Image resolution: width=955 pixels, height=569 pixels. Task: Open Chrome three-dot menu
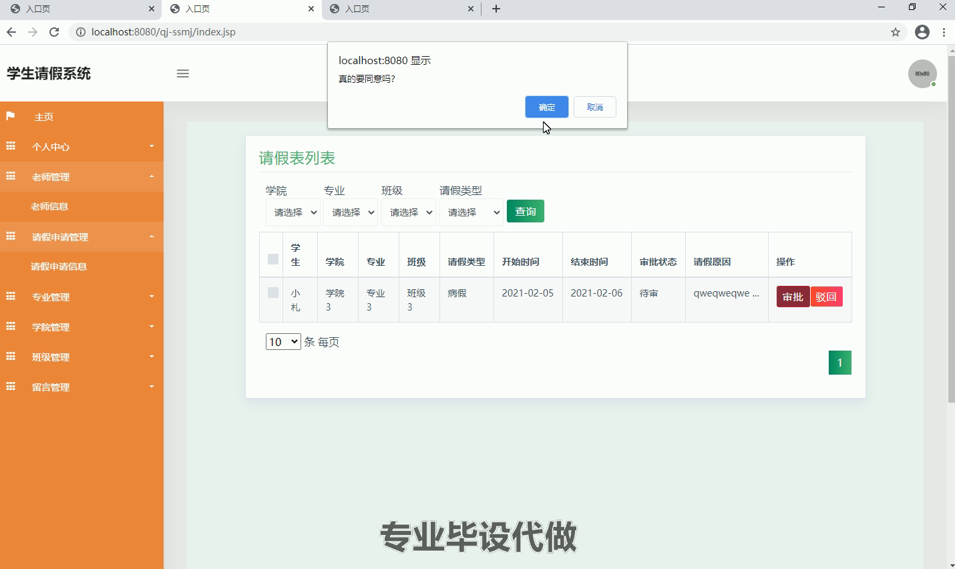pyautogui.click(x=944, y=32)
